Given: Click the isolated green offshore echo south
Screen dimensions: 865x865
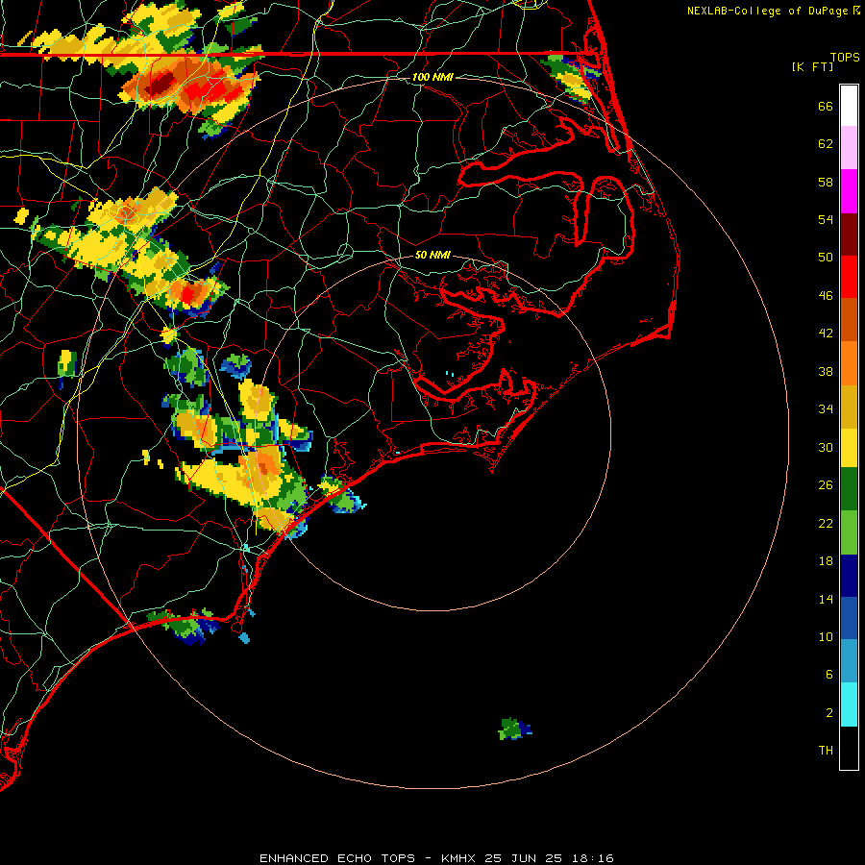Looking at the screenshot, I should pos(514,729).
